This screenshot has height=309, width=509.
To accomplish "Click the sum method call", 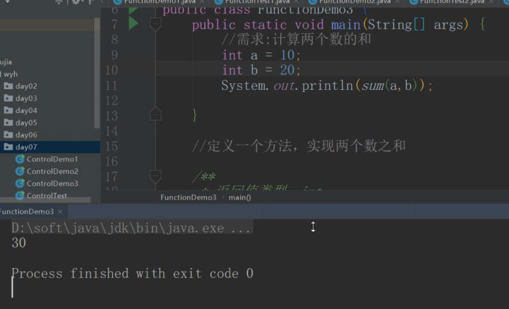I will (x=373, y=86).
